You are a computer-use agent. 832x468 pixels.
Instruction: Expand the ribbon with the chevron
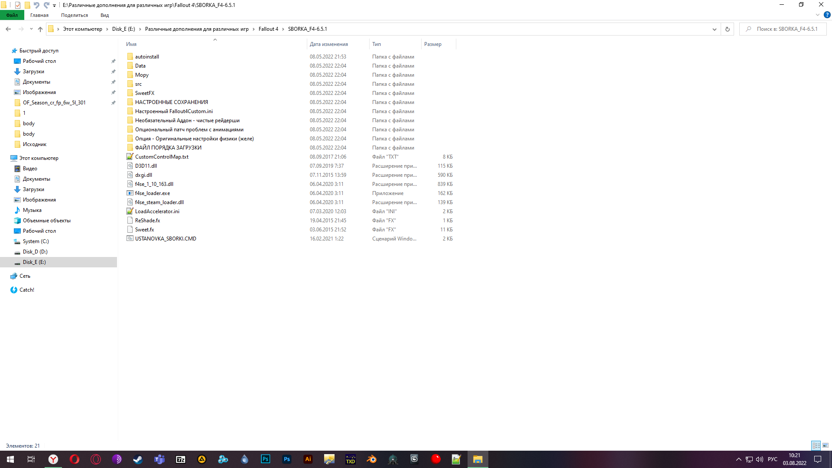click(x=818, y=15)
